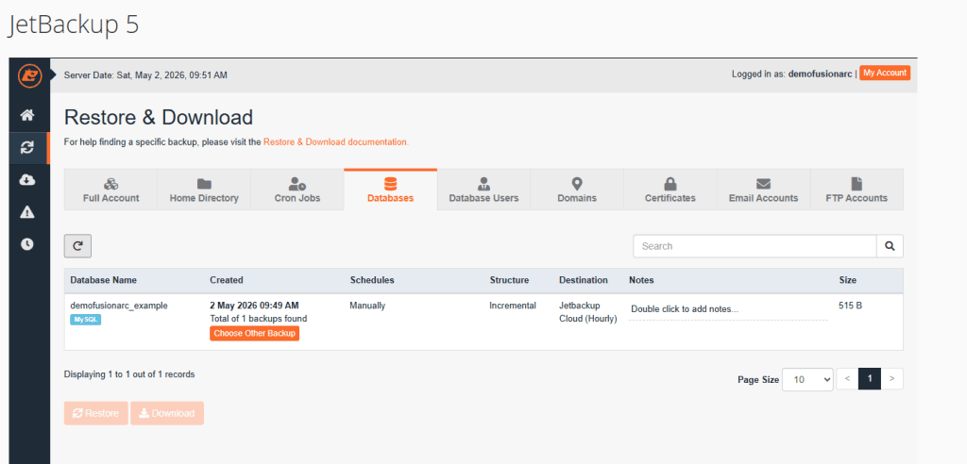This screenshot has height=464, width=967.
Task: Click the 'Jetbackup Cloud (Hourly)' destination cell
Action: (x=587, y=312)
